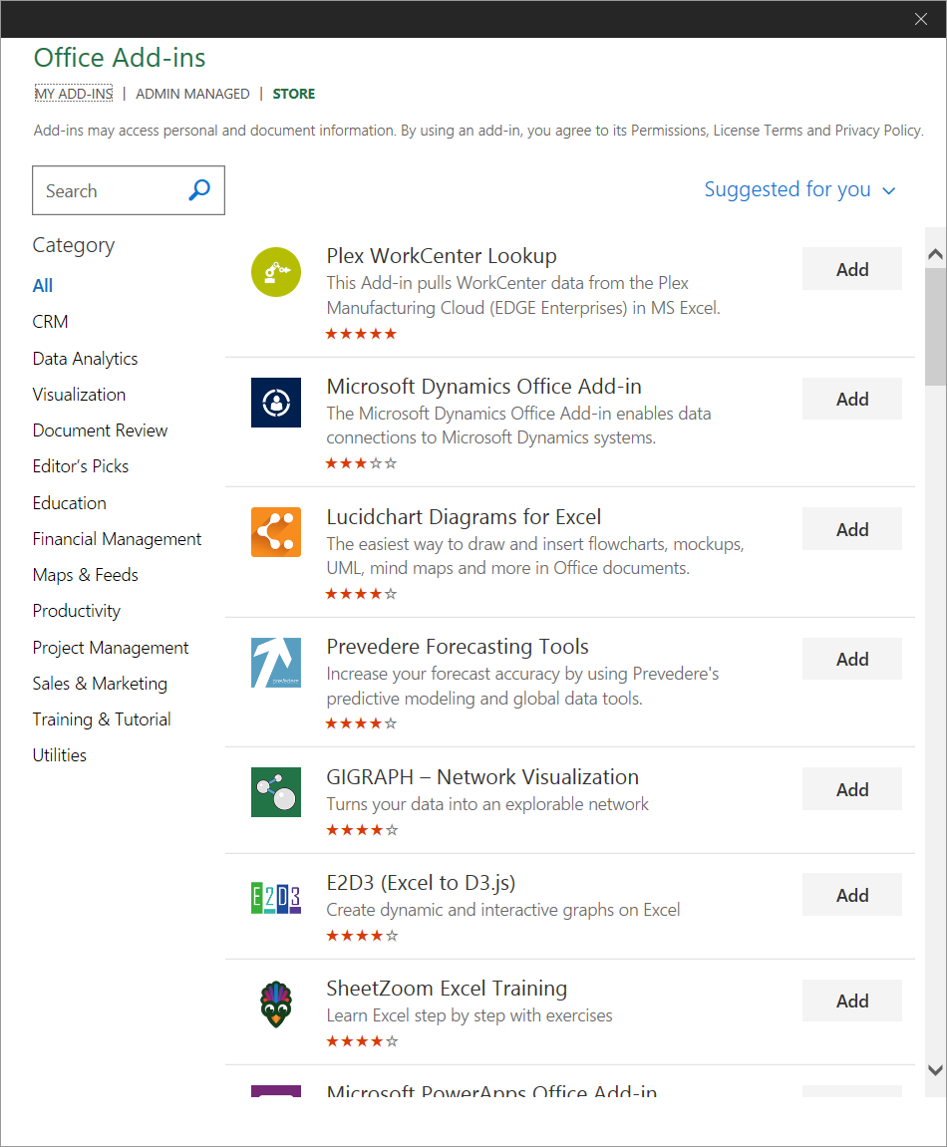Select the E2D3 add-in icon
The height and width of the screenshot is (1147, 947).
tap(275, 897)
